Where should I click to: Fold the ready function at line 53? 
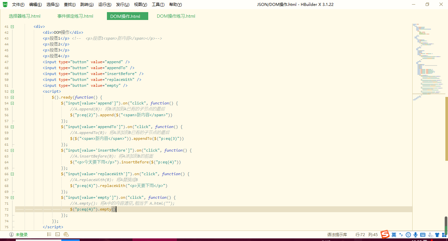tap(12, 97)
